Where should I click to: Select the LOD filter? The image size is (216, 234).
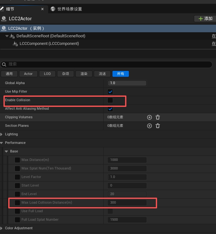pyautogui.click(x=47, y=74)
